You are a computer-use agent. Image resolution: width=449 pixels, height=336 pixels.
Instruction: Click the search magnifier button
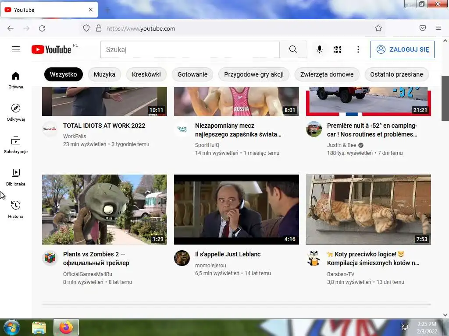click(x=293, y=49)
